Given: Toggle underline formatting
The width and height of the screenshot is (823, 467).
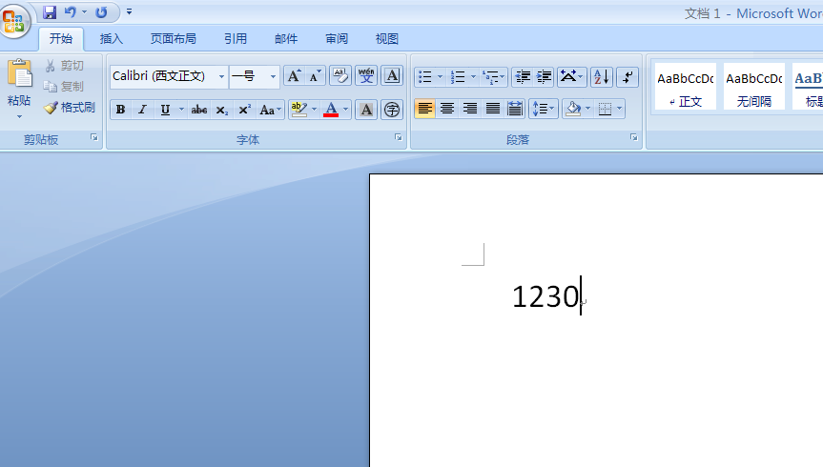Looking at the screenshot, I should click(x=165, y=110).
